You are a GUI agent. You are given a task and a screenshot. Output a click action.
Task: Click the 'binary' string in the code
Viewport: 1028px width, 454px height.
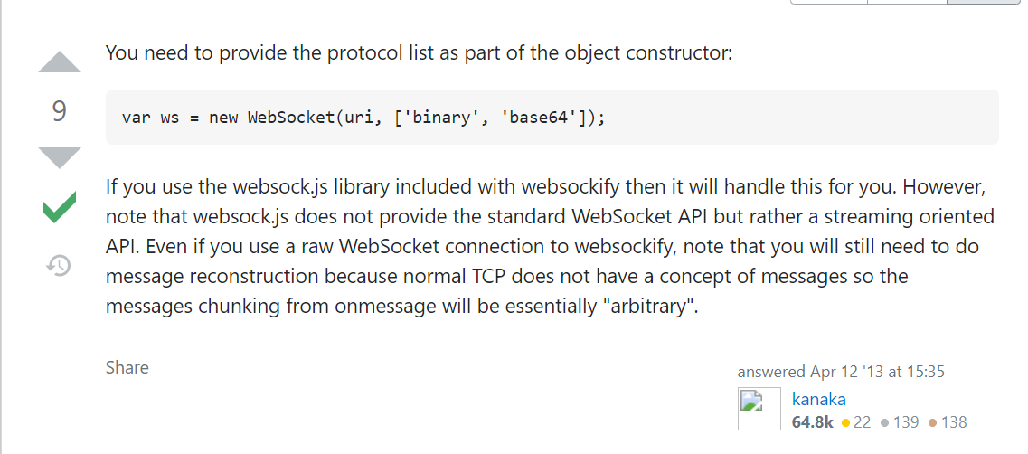point(442,118)
